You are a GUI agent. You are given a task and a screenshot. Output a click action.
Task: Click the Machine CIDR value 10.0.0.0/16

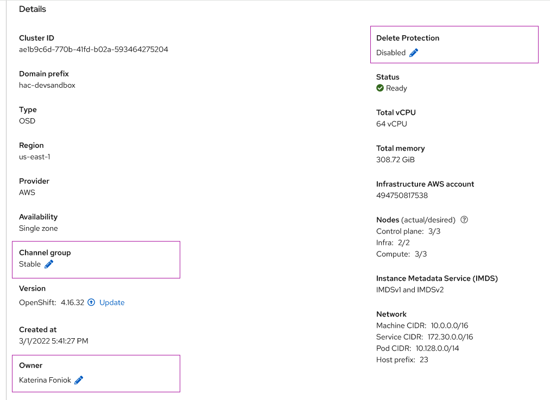tap(450, 326)
